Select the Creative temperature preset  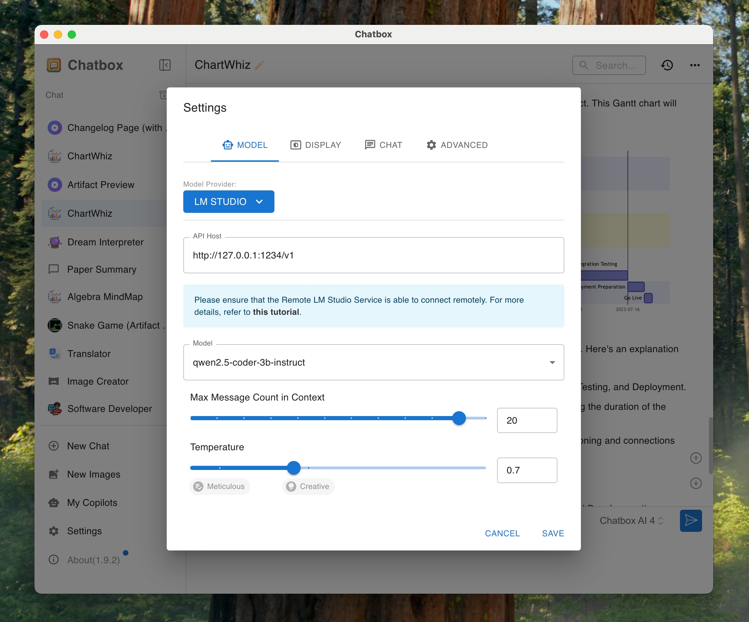309,486
